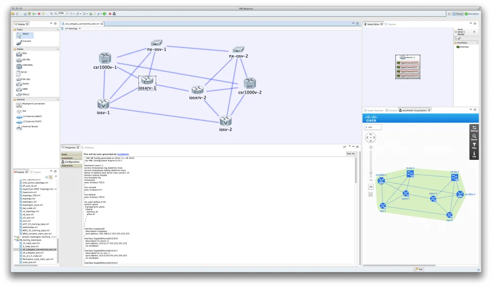Switch to the History tab

pyautogui.click(x=36, y=172)
